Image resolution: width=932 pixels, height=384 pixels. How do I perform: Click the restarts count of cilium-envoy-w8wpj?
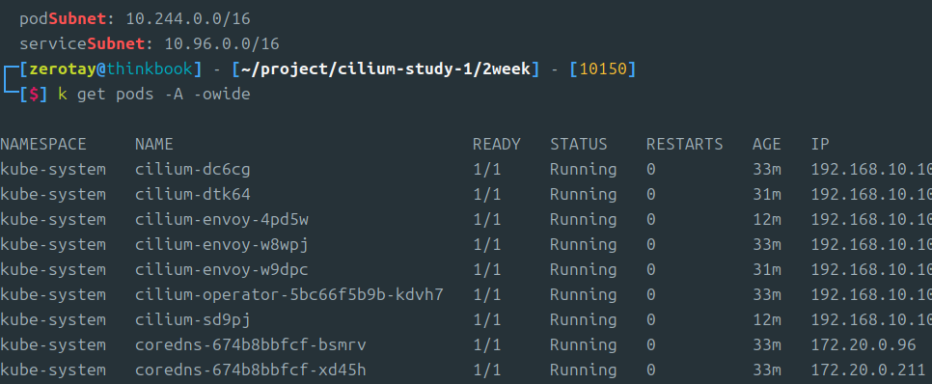pyautogui.click(x=651, y=244)
